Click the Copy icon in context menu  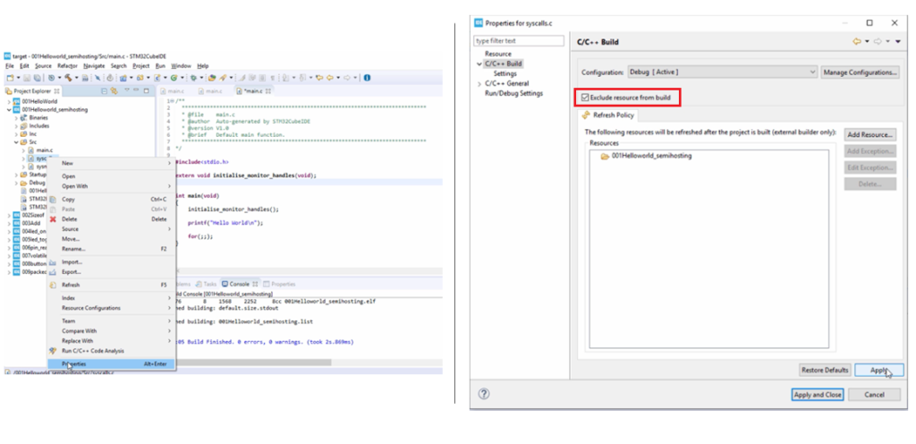[53, 200]
